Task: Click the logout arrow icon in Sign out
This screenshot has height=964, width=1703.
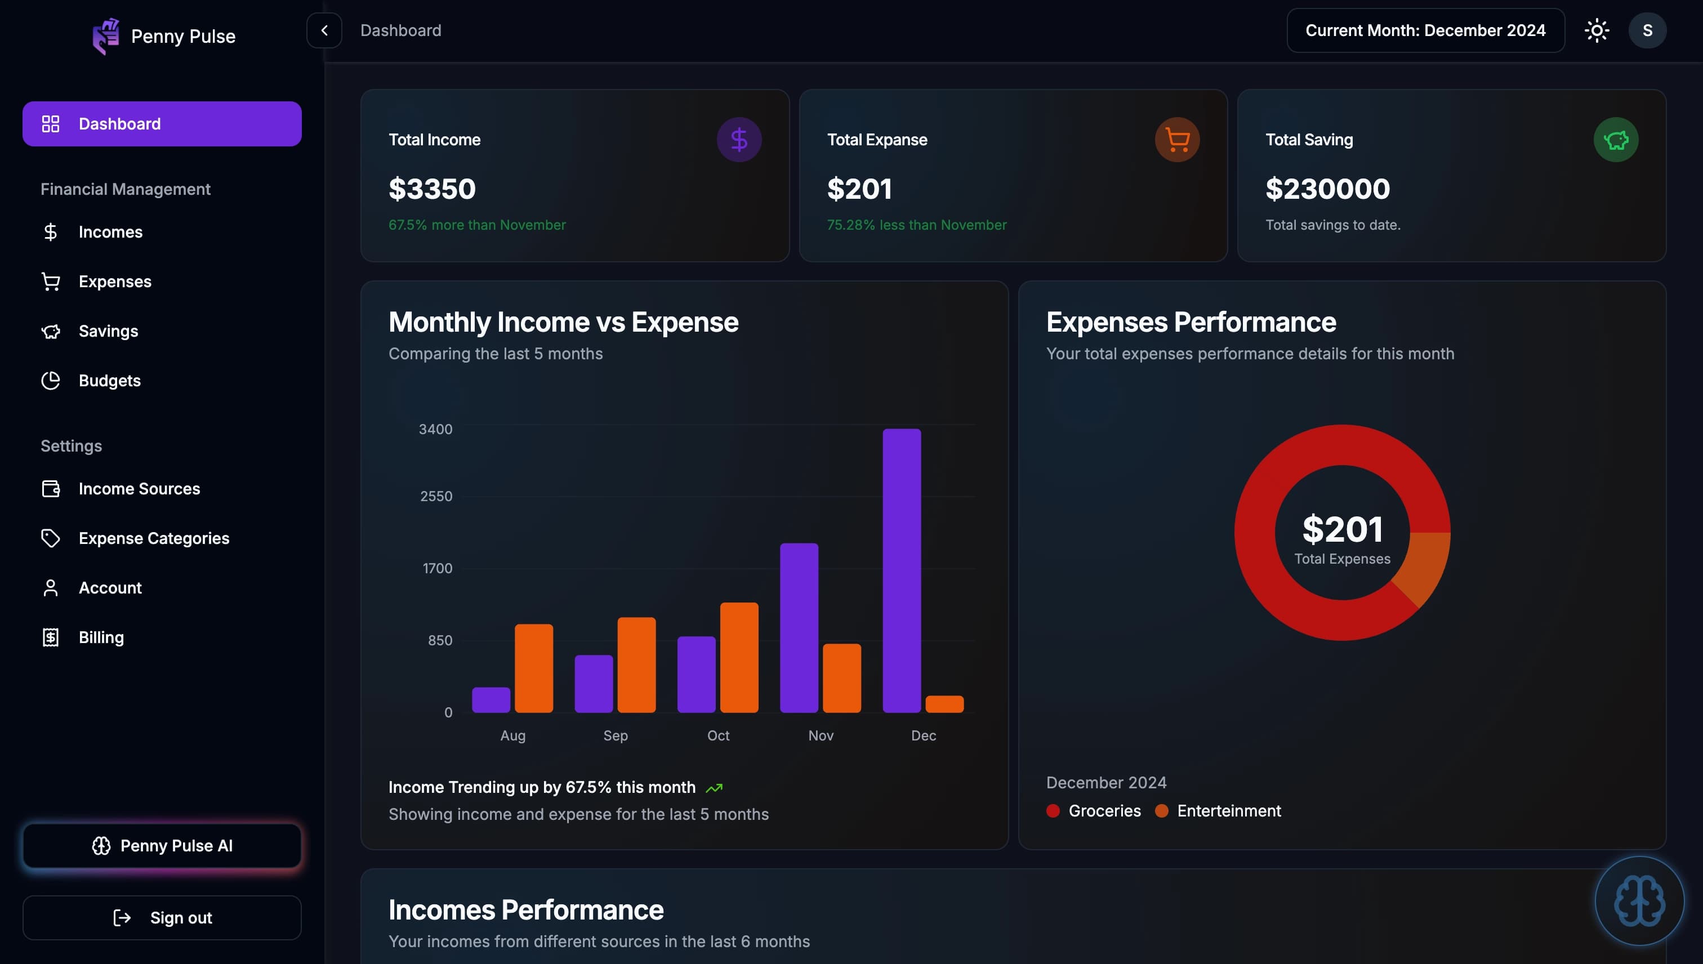Action: pyautogui.click(x=122, y=918)
